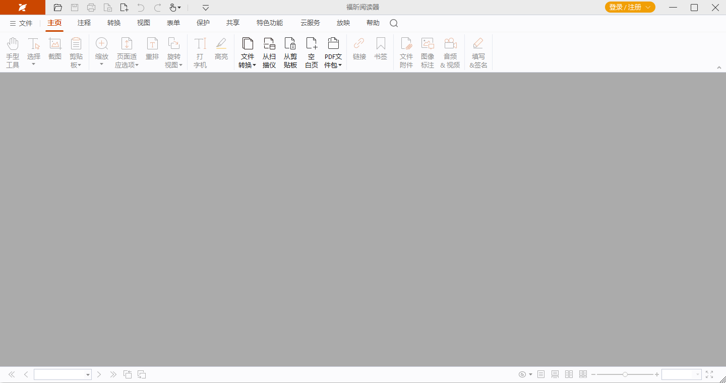Collapse the ribbon toolbar
The image size is (726, 383).
719,67
